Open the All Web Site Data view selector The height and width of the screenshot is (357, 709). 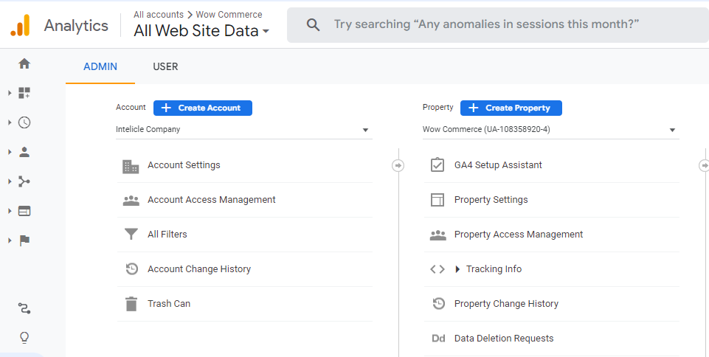tap(201, 31)
